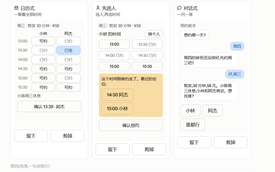Image resolution: width=275 pixels, height=172 pixels.
Task: Click the chat bubble icon beside 对话式
Action: 179,8
